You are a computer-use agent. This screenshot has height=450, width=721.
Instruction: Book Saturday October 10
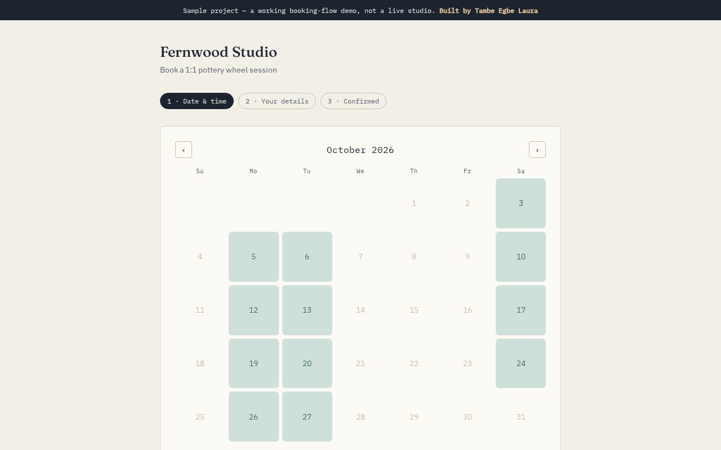click(x=520, y=256)
